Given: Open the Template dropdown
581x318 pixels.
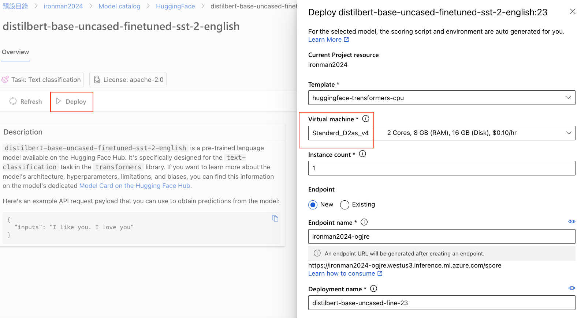Looking at the screenshot, I should pos(442,98).
